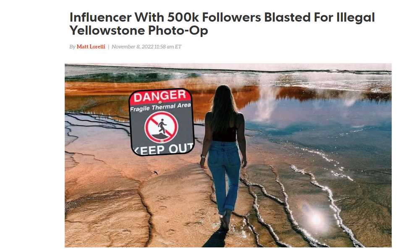
Task: Click the no-walking prohibition symbol on sign
Action: coord(161,127)
